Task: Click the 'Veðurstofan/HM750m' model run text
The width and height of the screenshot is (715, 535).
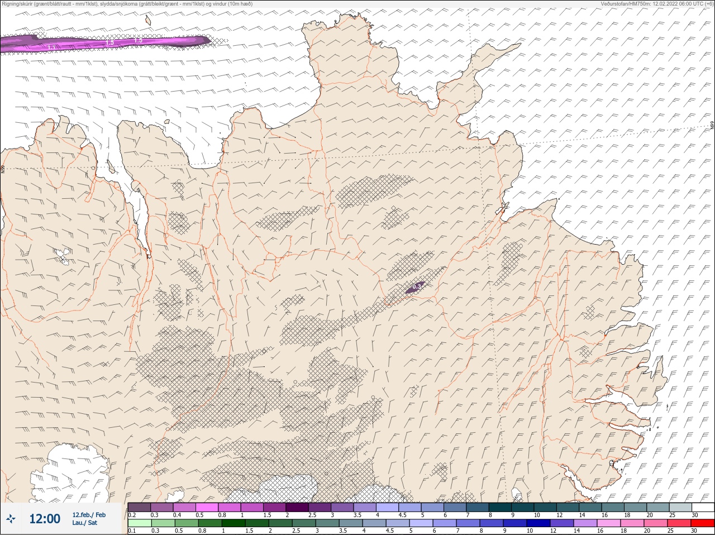Action: point(657,3)
